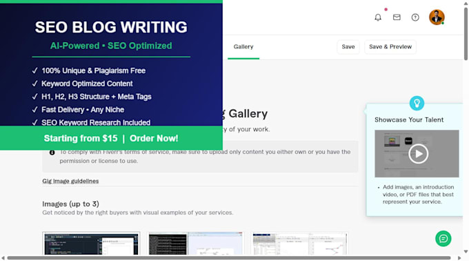469x261 pixels.
Task: Open the messages envelope icon
Action: pos(397,17)
